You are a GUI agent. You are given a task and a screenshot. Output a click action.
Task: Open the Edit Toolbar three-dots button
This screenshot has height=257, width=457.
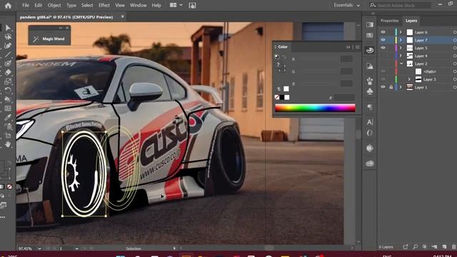coord(3,217)
